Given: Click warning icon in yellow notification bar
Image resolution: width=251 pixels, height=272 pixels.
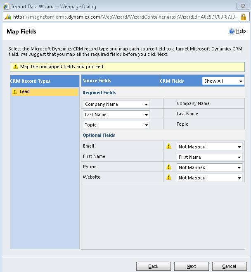Looking at the screenshot, I should (x=15, y=67).
